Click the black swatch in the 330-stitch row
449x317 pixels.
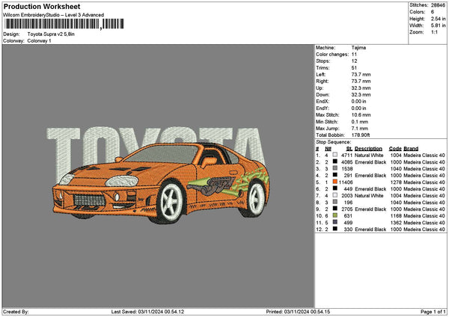335,229
